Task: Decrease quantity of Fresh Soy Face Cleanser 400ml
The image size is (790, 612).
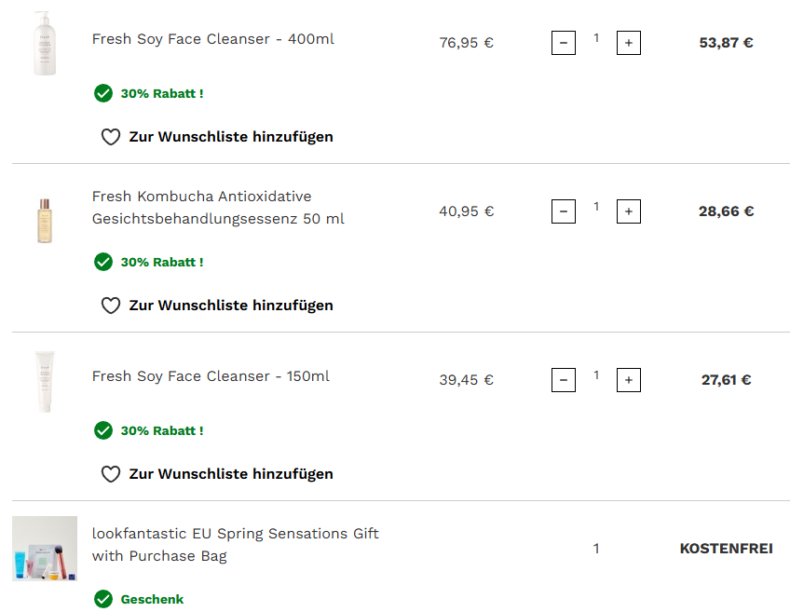Action: (564, 43)
